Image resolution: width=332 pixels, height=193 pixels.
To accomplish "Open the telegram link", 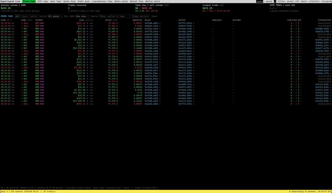I will [x=326, y=1].
